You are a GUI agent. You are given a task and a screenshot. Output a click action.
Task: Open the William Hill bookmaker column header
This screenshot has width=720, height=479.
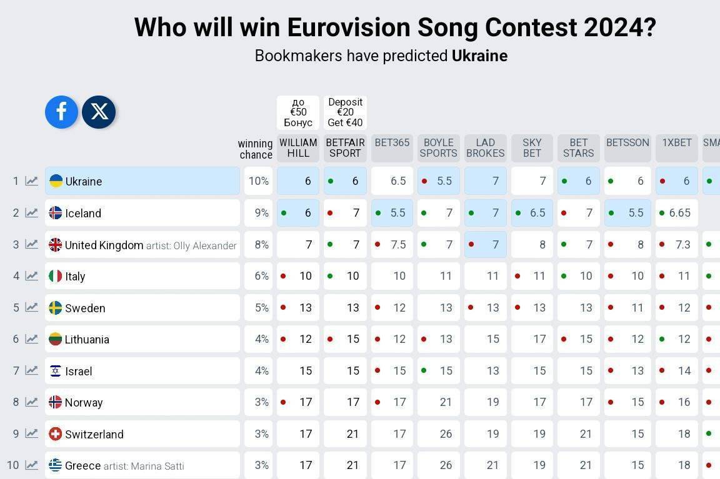tap(298, 148)
